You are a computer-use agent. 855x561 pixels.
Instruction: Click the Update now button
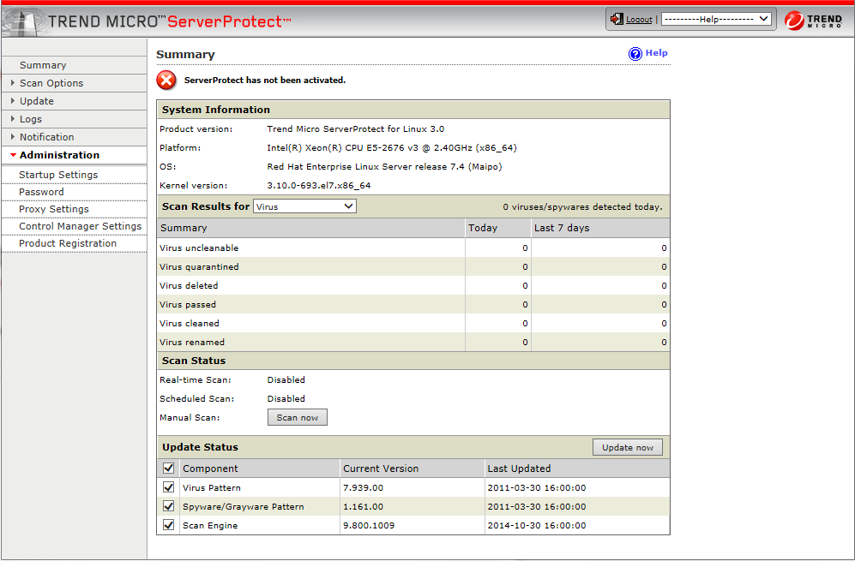tap(628, 447)
